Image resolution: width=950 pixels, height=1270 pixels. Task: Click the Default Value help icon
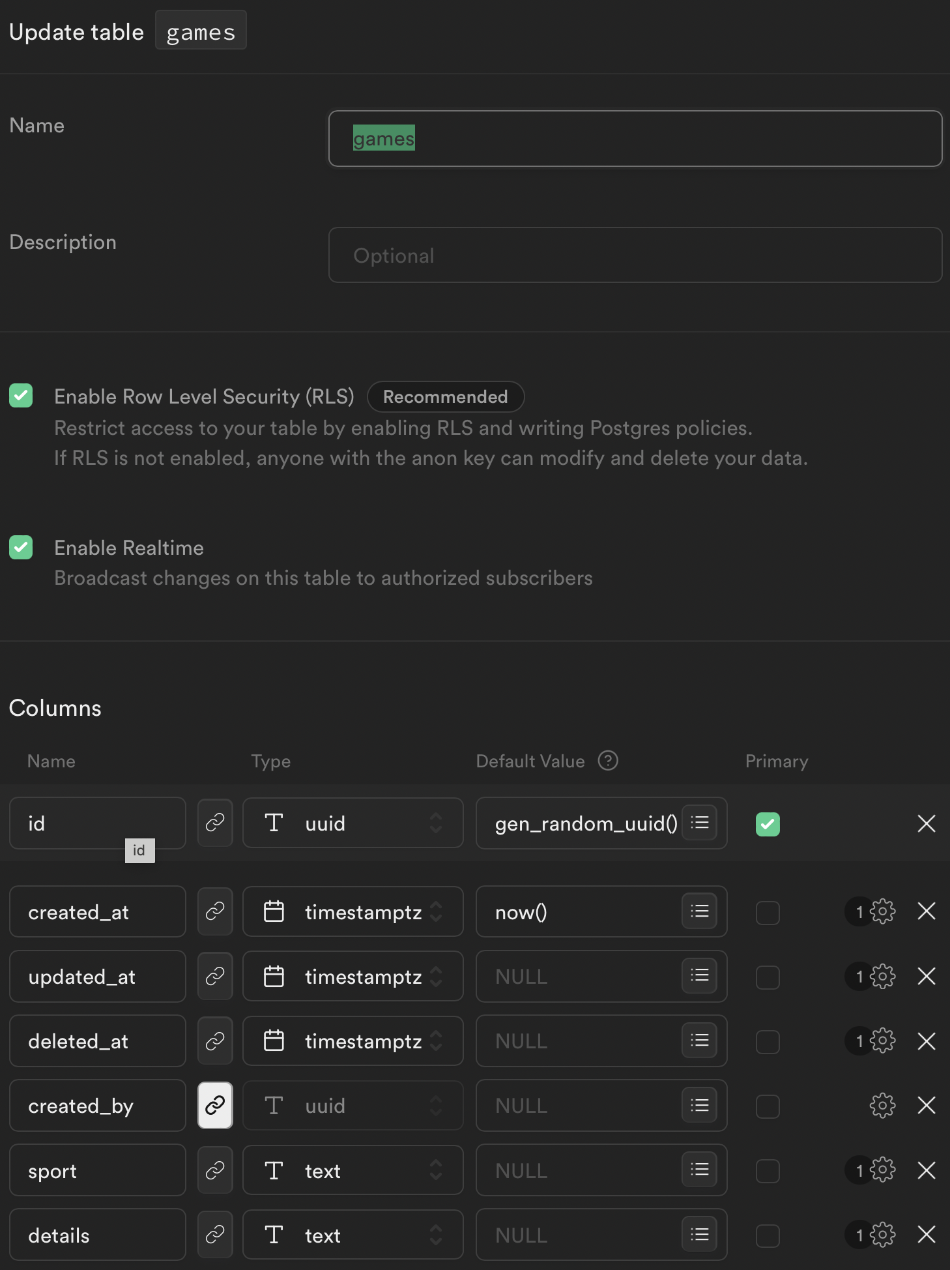click(x=608, y=761)
